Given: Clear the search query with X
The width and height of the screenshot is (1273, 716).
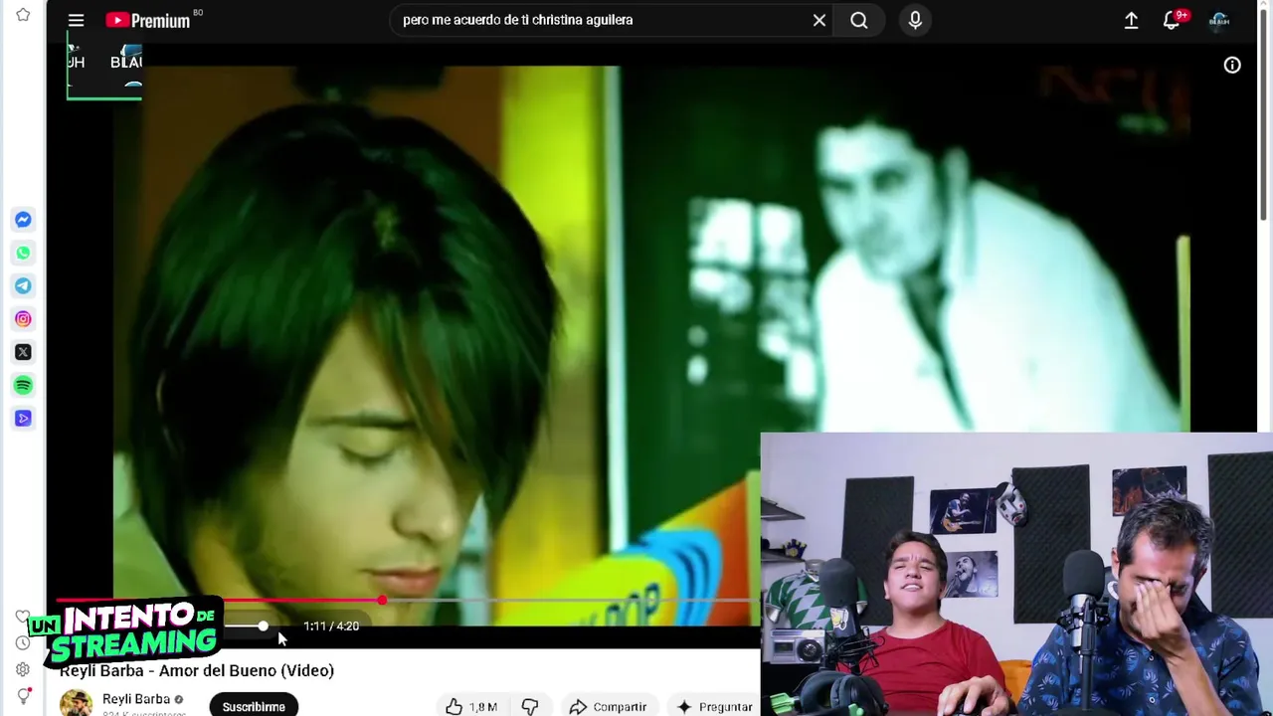Looking at the screenshot, I should coord(819,20).
